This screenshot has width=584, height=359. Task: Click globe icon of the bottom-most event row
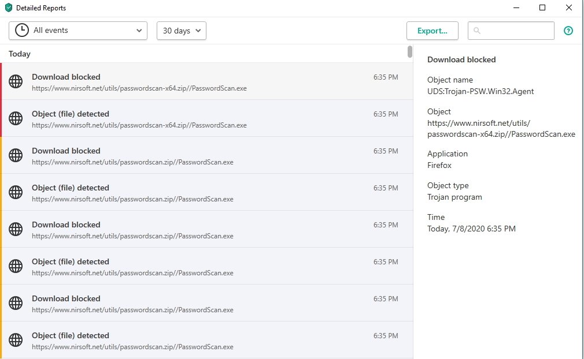click(x=16, y=340)
